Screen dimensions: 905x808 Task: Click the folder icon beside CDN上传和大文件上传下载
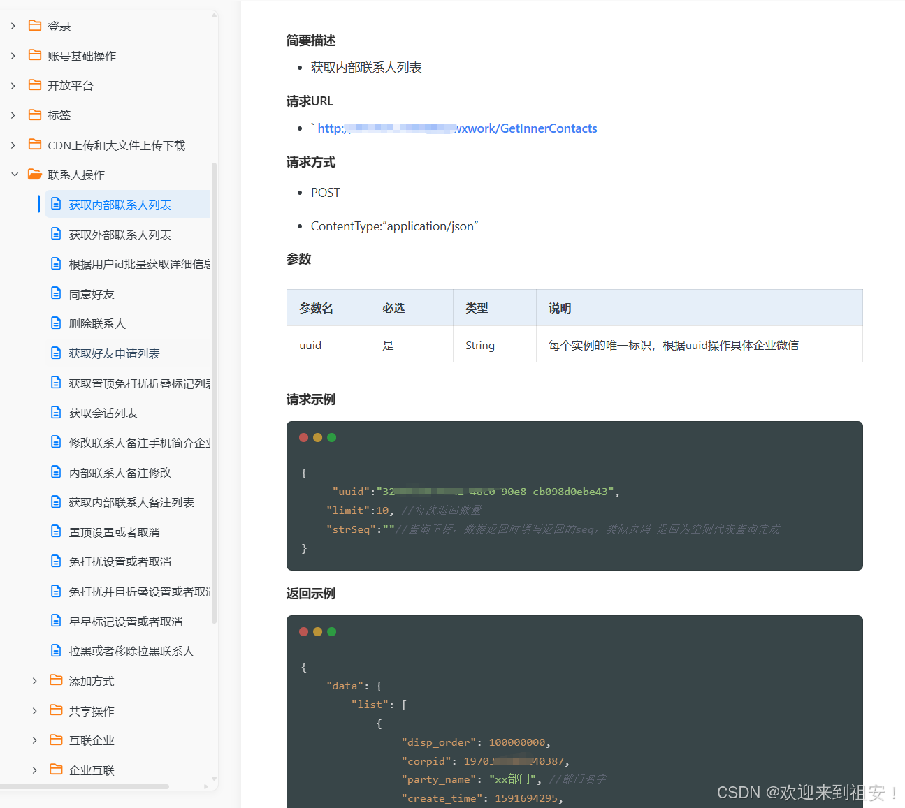35,145
